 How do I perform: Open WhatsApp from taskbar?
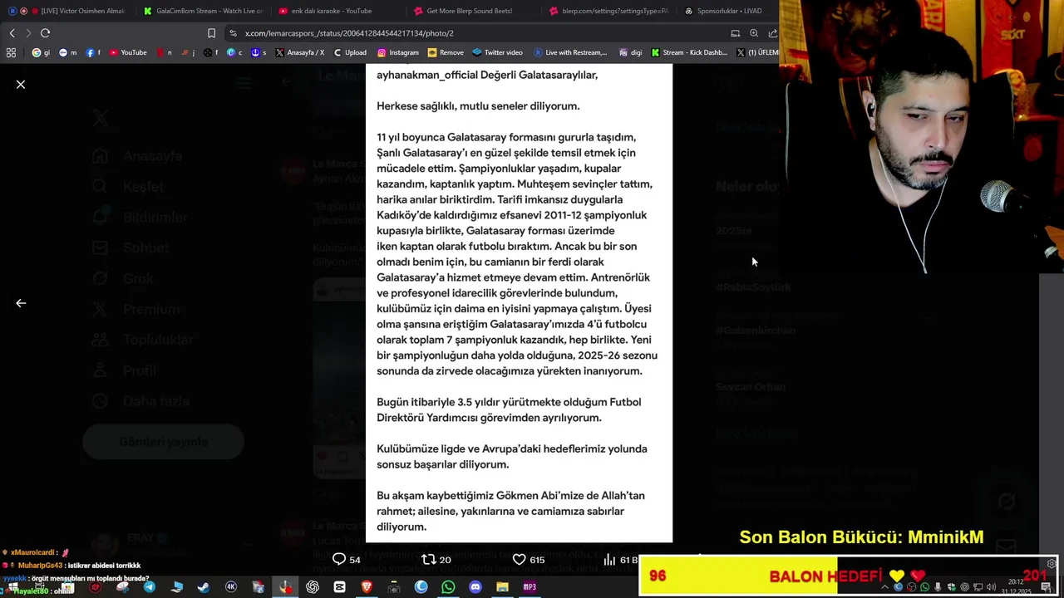(448, 587)
